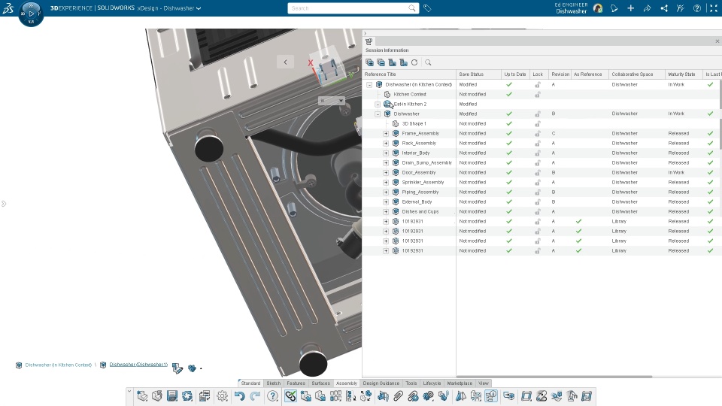Click the Dishwasher(Dishwasher1) breadcrumb link

click(x=138, y=365)
